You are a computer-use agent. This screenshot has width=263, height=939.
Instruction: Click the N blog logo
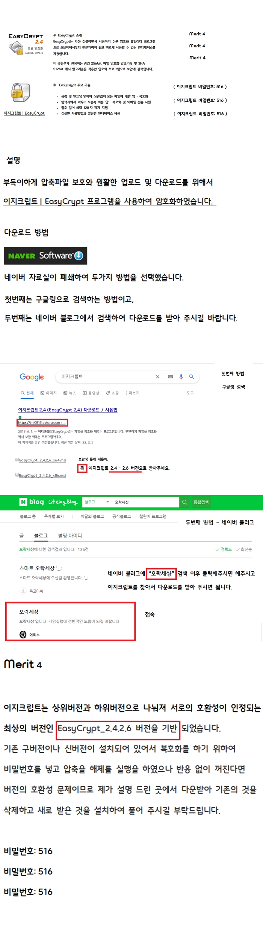(32, 502)
